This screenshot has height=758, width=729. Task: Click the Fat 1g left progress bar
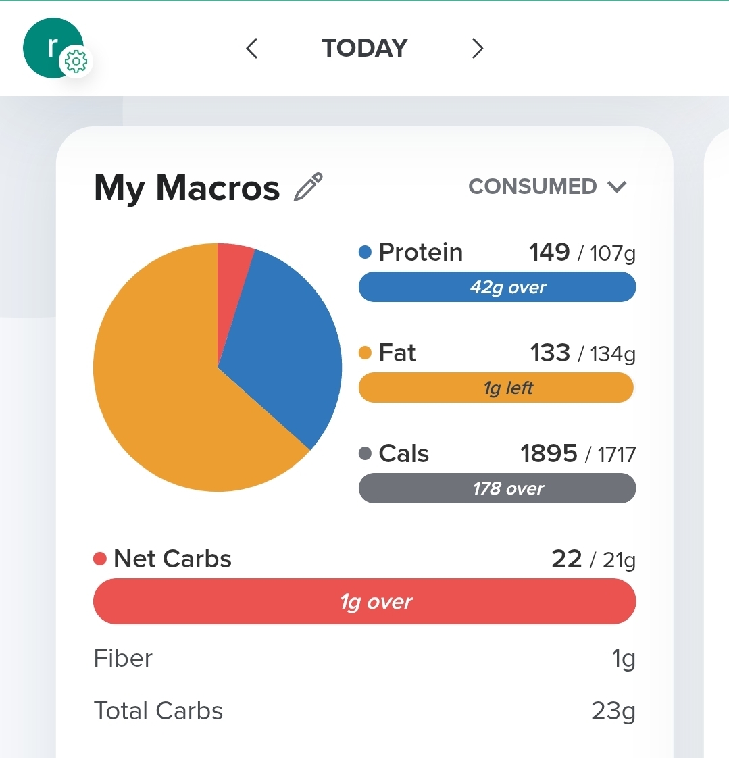pos(496,387)
